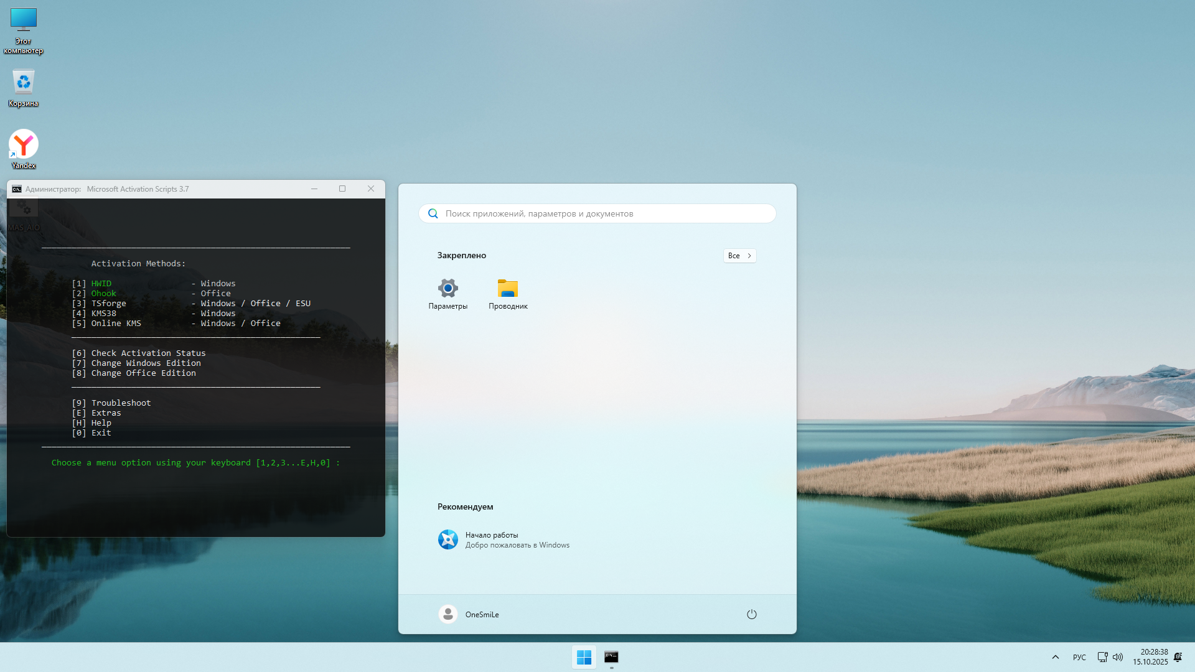The height and width of the screenshot is (672, 1195).
Task: Open Параметры from pinned apps
Action: pyautogui.click(x=448, y=294)
